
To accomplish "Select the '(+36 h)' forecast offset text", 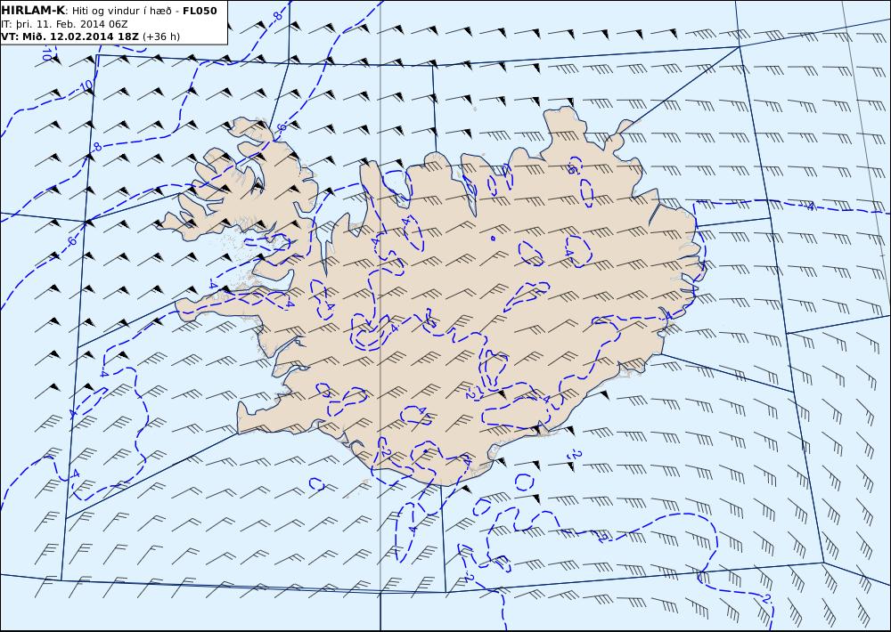I will click(160, 36).
